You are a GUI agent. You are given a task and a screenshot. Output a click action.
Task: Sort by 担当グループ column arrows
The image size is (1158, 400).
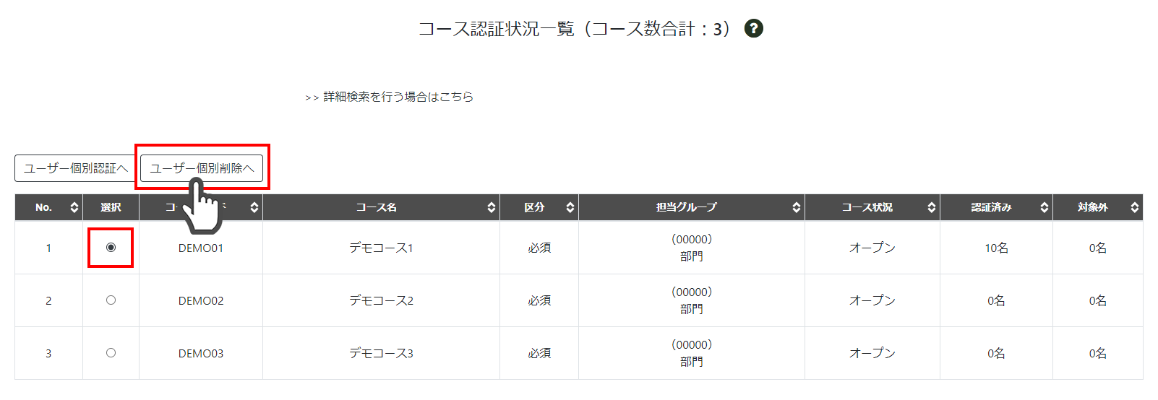tap(797, 207)
